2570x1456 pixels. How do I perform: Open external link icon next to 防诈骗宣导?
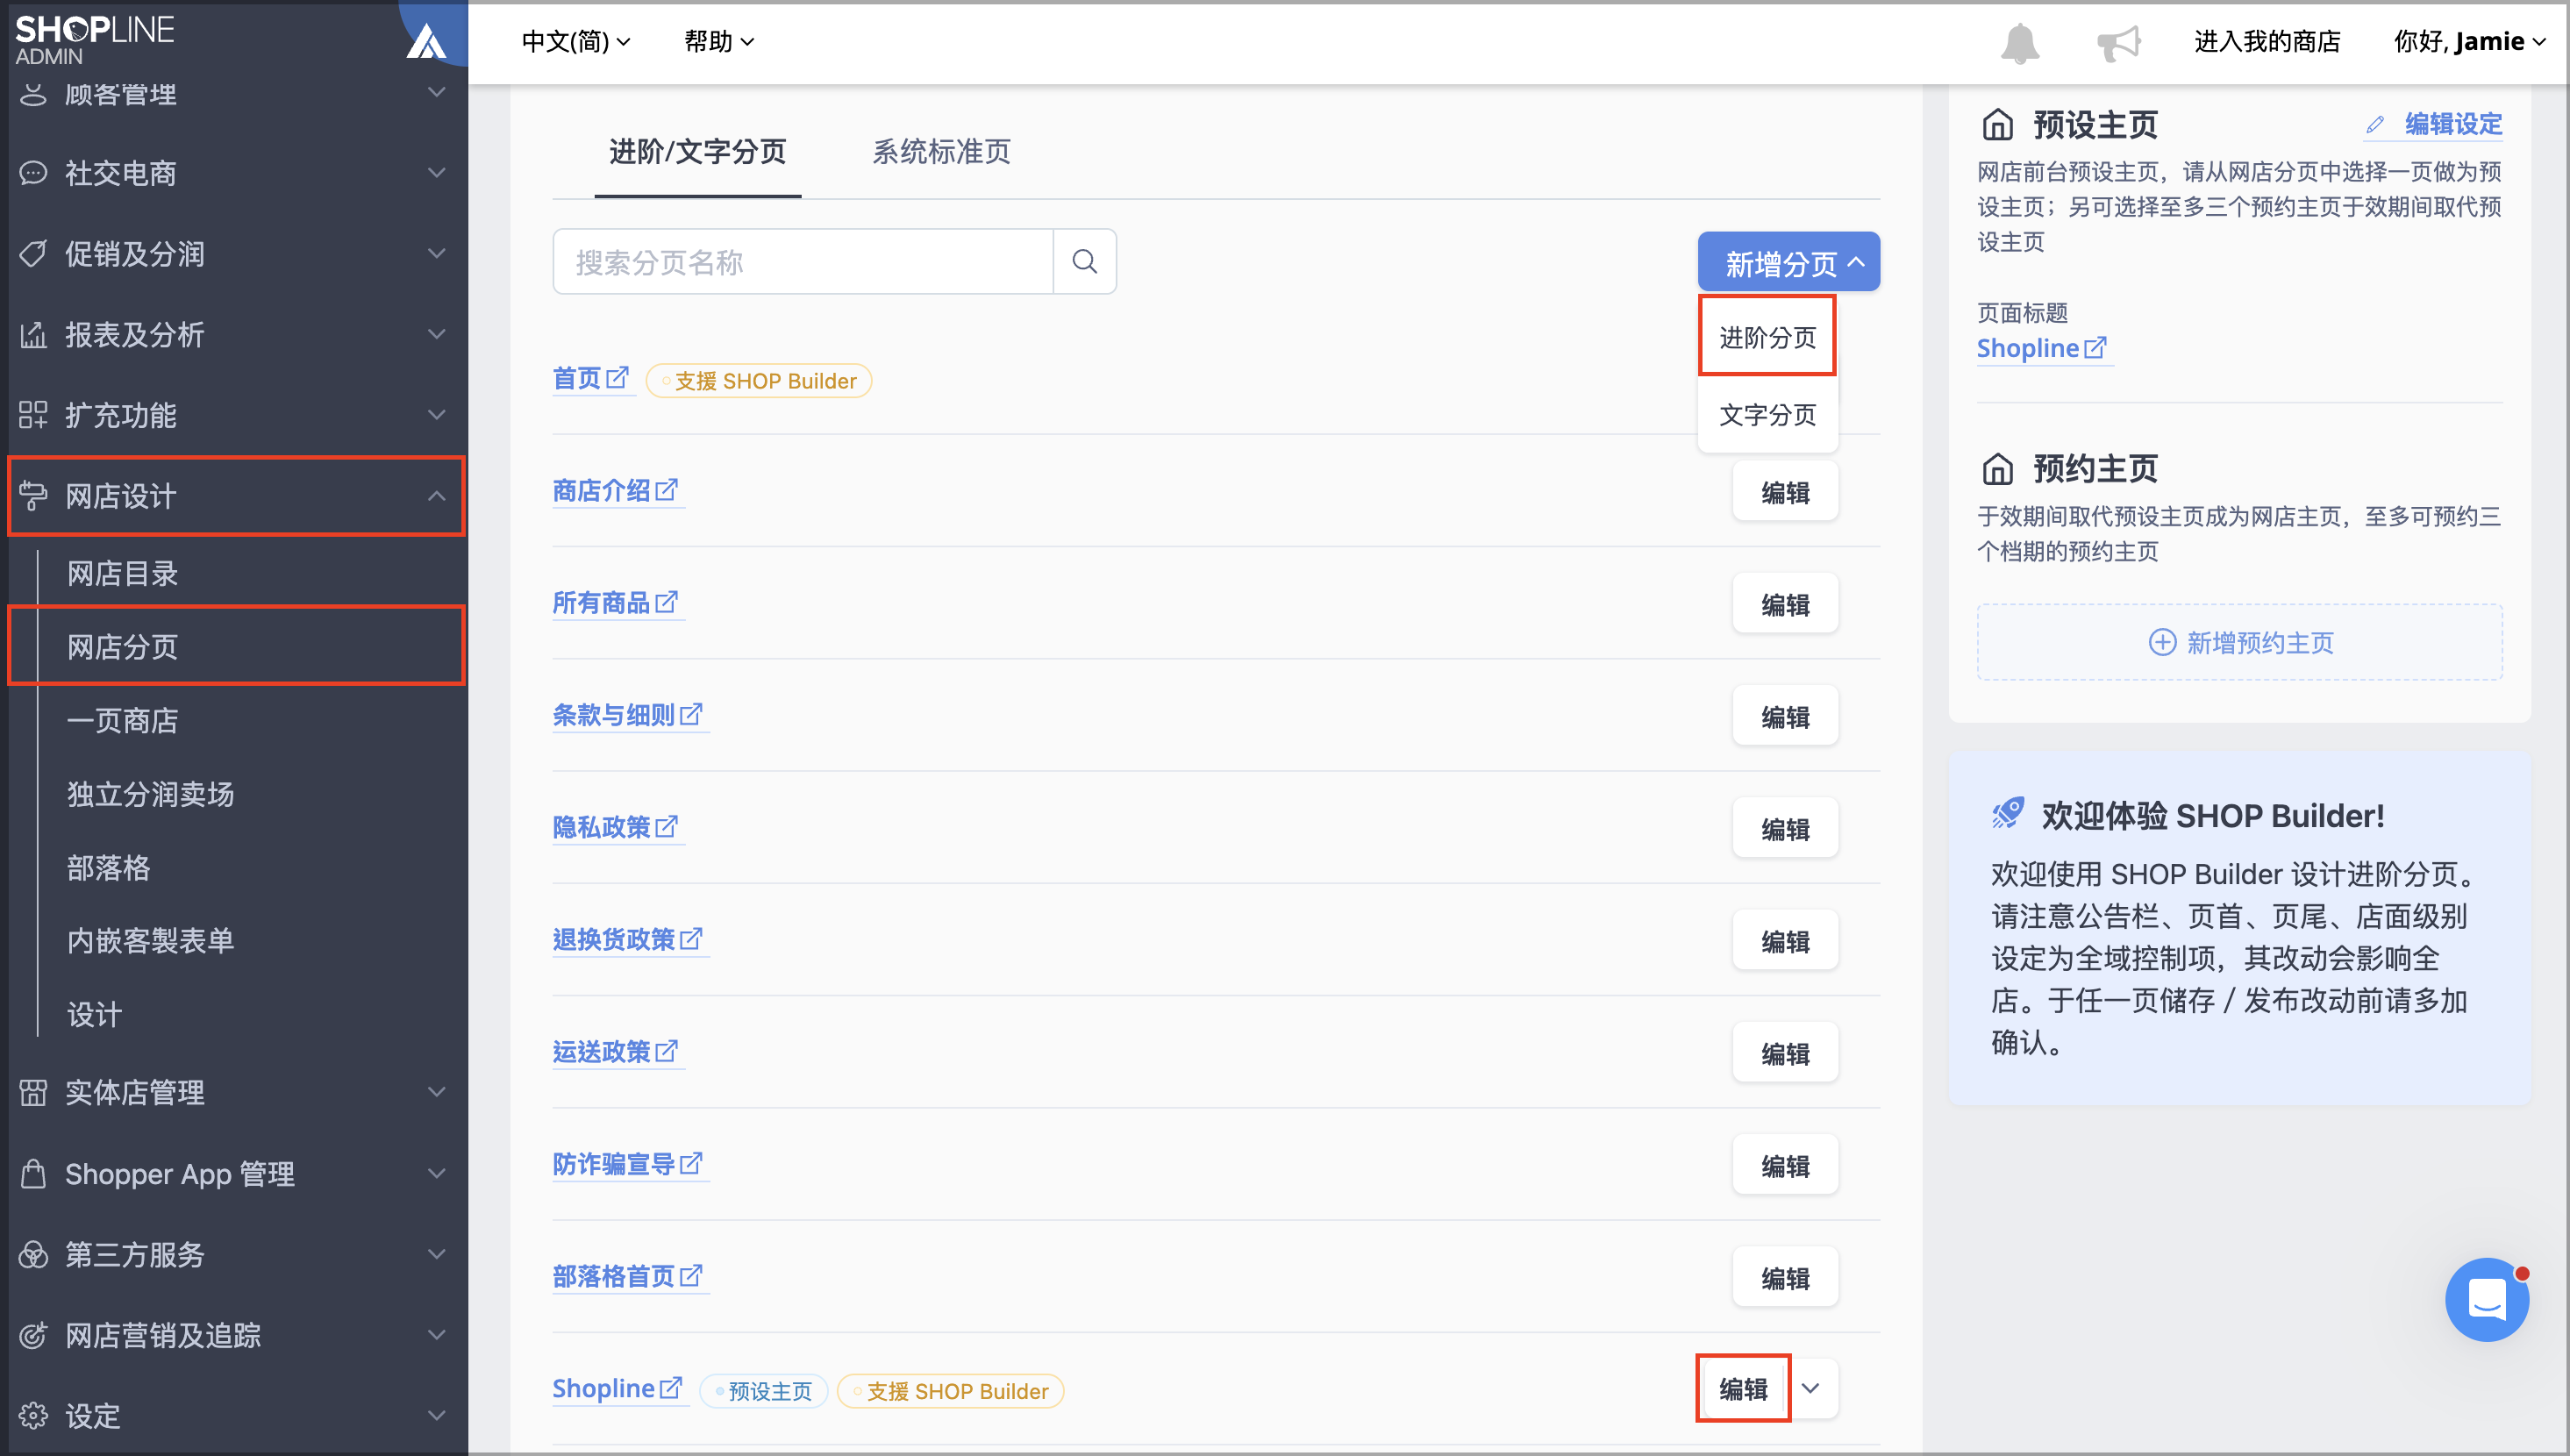691,1163
